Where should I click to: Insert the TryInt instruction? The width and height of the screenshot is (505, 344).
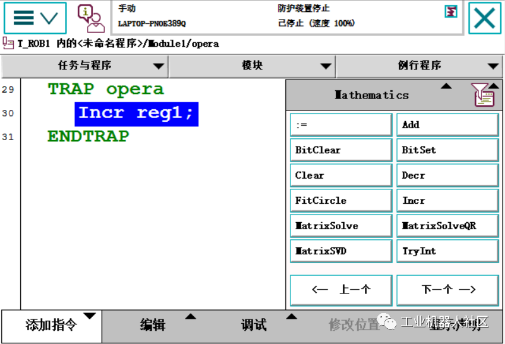coord(448,251)
